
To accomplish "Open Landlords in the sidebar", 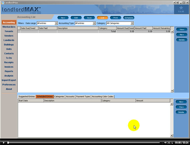I will (x=9, y=40).
